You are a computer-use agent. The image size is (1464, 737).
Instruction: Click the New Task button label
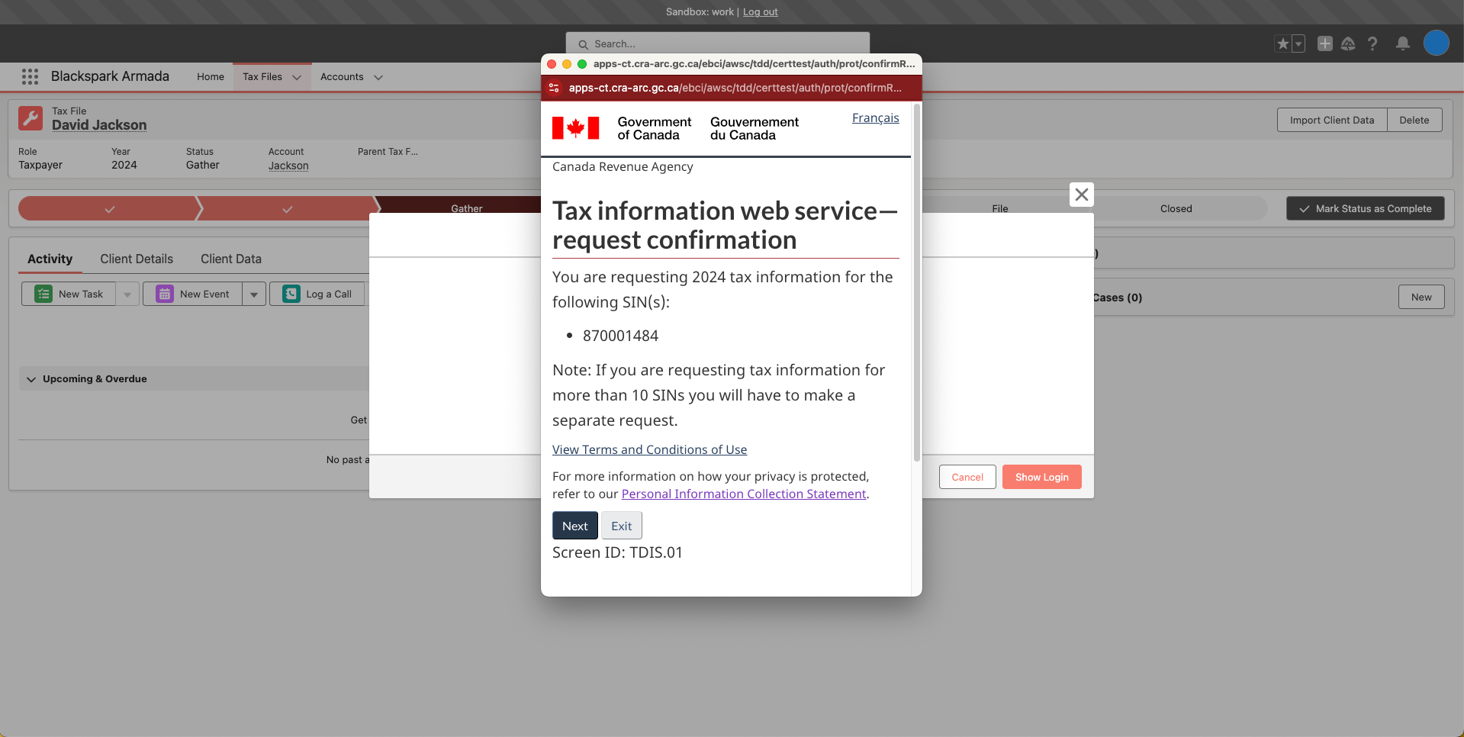81,294
